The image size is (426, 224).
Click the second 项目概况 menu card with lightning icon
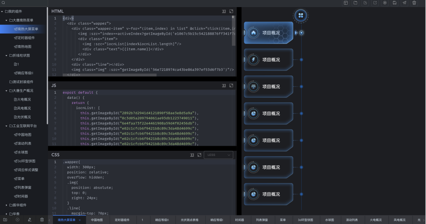(269, 60)
